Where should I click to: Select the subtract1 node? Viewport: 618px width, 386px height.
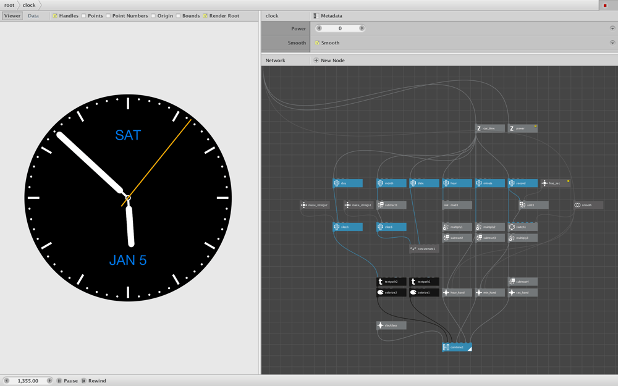point(391,205)
